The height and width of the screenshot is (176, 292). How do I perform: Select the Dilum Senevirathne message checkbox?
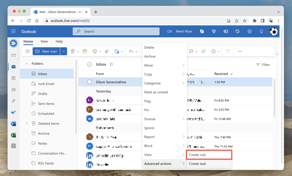[x=90, y=82]
